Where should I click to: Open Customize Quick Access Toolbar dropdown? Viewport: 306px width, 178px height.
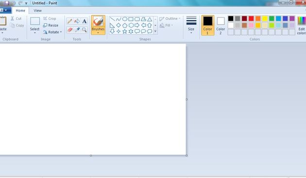pyautogui.click(x=26, y=3)
